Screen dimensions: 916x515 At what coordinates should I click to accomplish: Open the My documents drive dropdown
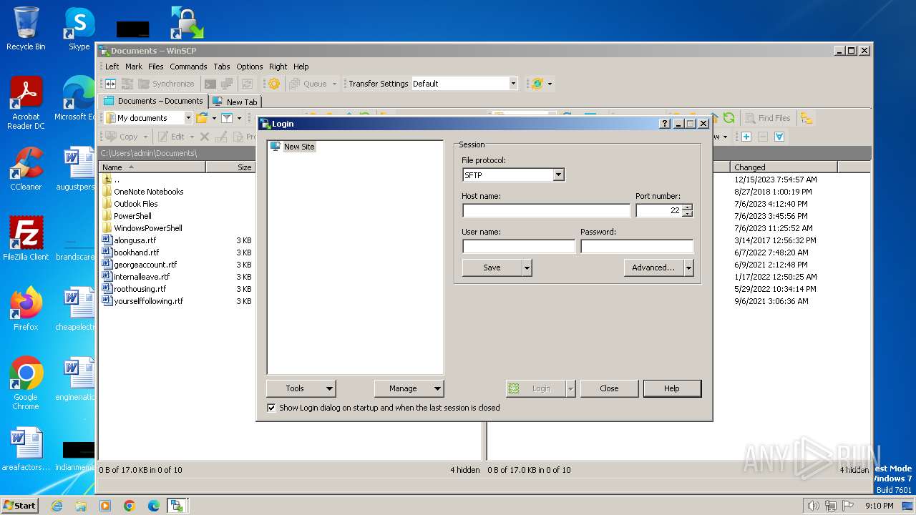[188, 118]
